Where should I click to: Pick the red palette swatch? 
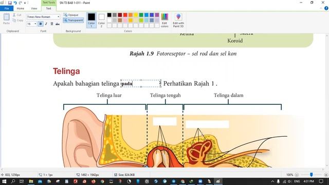[125, 15]
